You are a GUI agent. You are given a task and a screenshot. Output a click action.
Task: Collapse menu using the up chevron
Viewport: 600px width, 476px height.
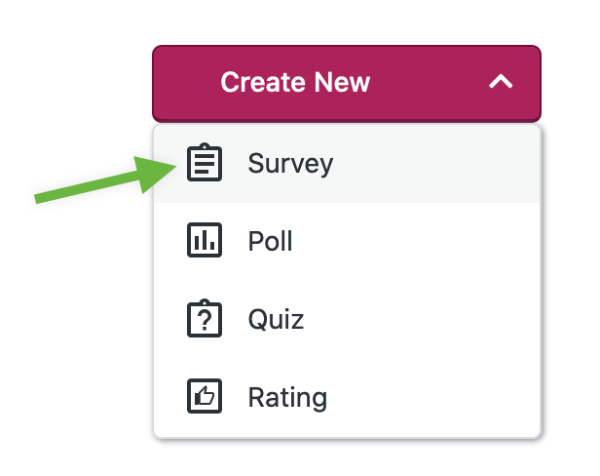click(x=501, y=83)
